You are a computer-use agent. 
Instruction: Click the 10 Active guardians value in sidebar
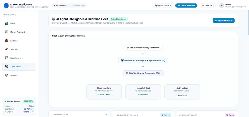click(29, 109)
